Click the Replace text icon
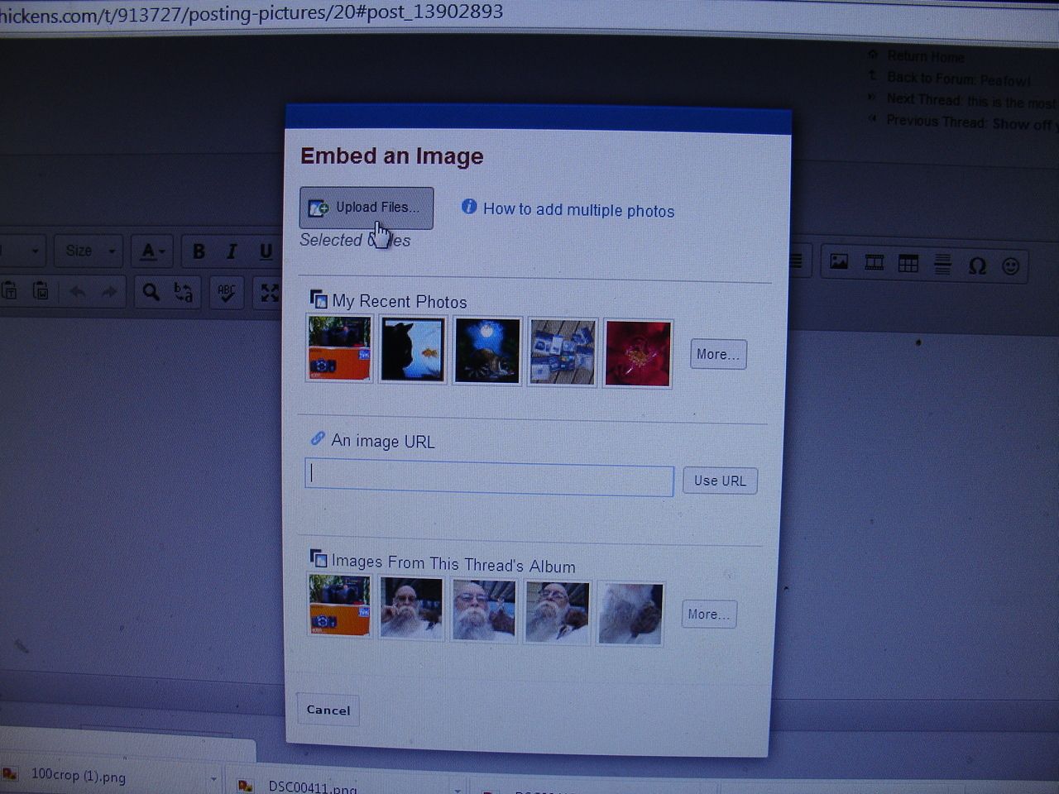This screenshot has height=794, width=1059. [184, 292]
